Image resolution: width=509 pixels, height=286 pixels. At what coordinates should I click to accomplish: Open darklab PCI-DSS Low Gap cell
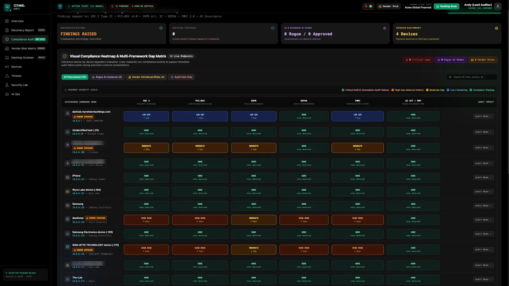coord(200,116)
